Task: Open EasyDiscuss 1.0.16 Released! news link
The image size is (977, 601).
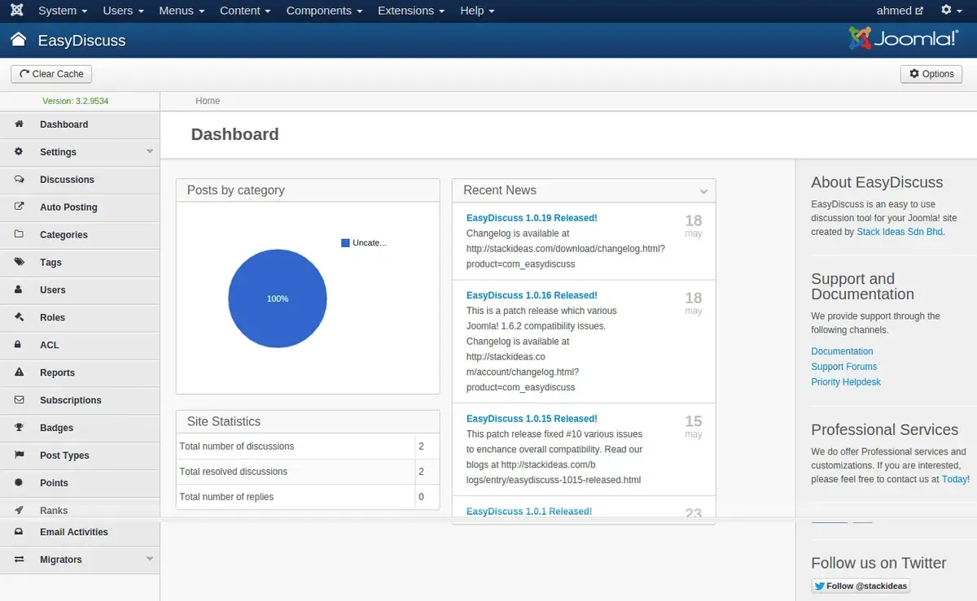Action: pyautogui.click(x=532, y=295)
